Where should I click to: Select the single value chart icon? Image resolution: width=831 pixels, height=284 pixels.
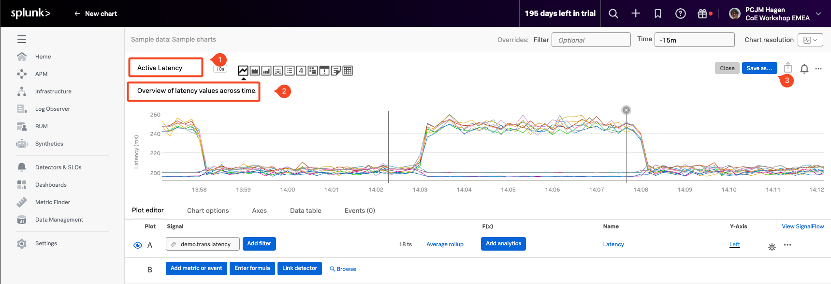coord(301,71)
